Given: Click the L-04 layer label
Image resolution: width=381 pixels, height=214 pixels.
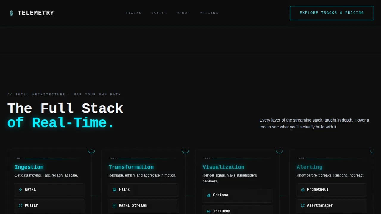Looking at the screenshot, I should pos(300,159).
